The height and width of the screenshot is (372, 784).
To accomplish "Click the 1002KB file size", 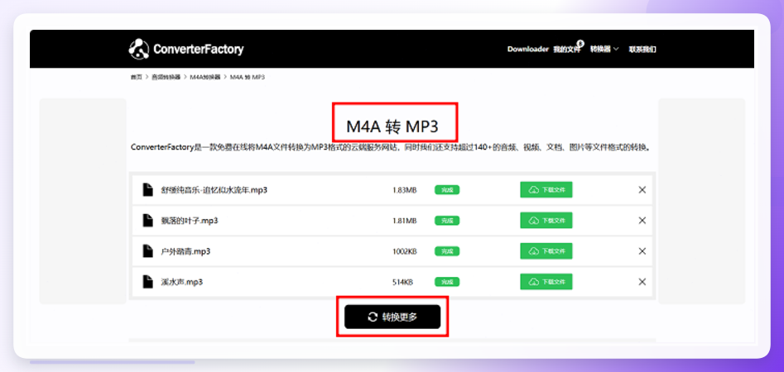I will coord(405,251).
